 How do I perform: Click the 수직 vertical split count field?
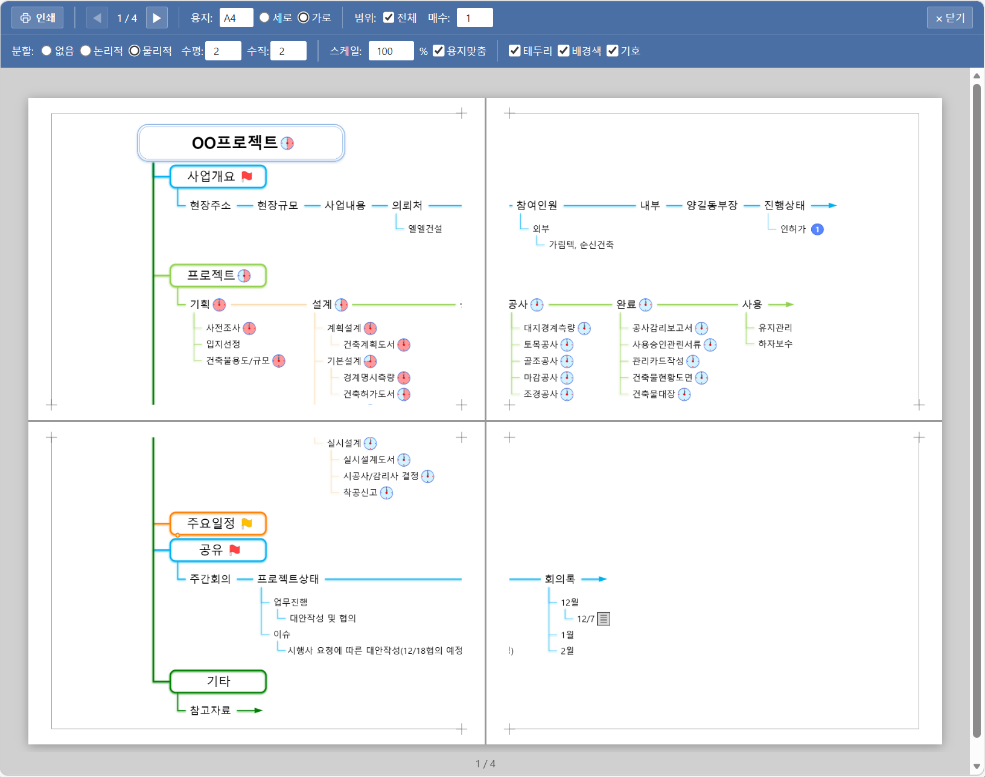(x=288, y=51)
